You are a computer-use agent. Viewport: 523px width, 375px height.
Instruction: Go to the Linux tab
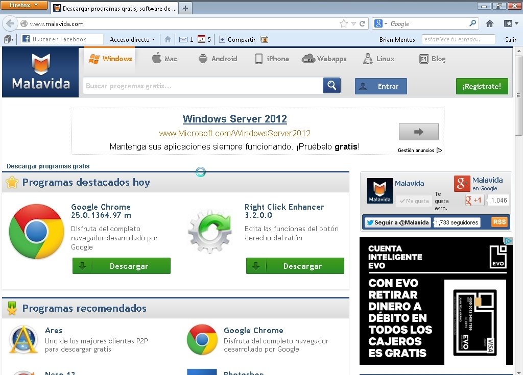[x=378, y=59]
